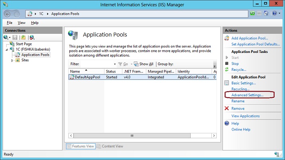Collapse the 1C server node
The height and width of the screenshot is (160, 285).
pos(7,49)
